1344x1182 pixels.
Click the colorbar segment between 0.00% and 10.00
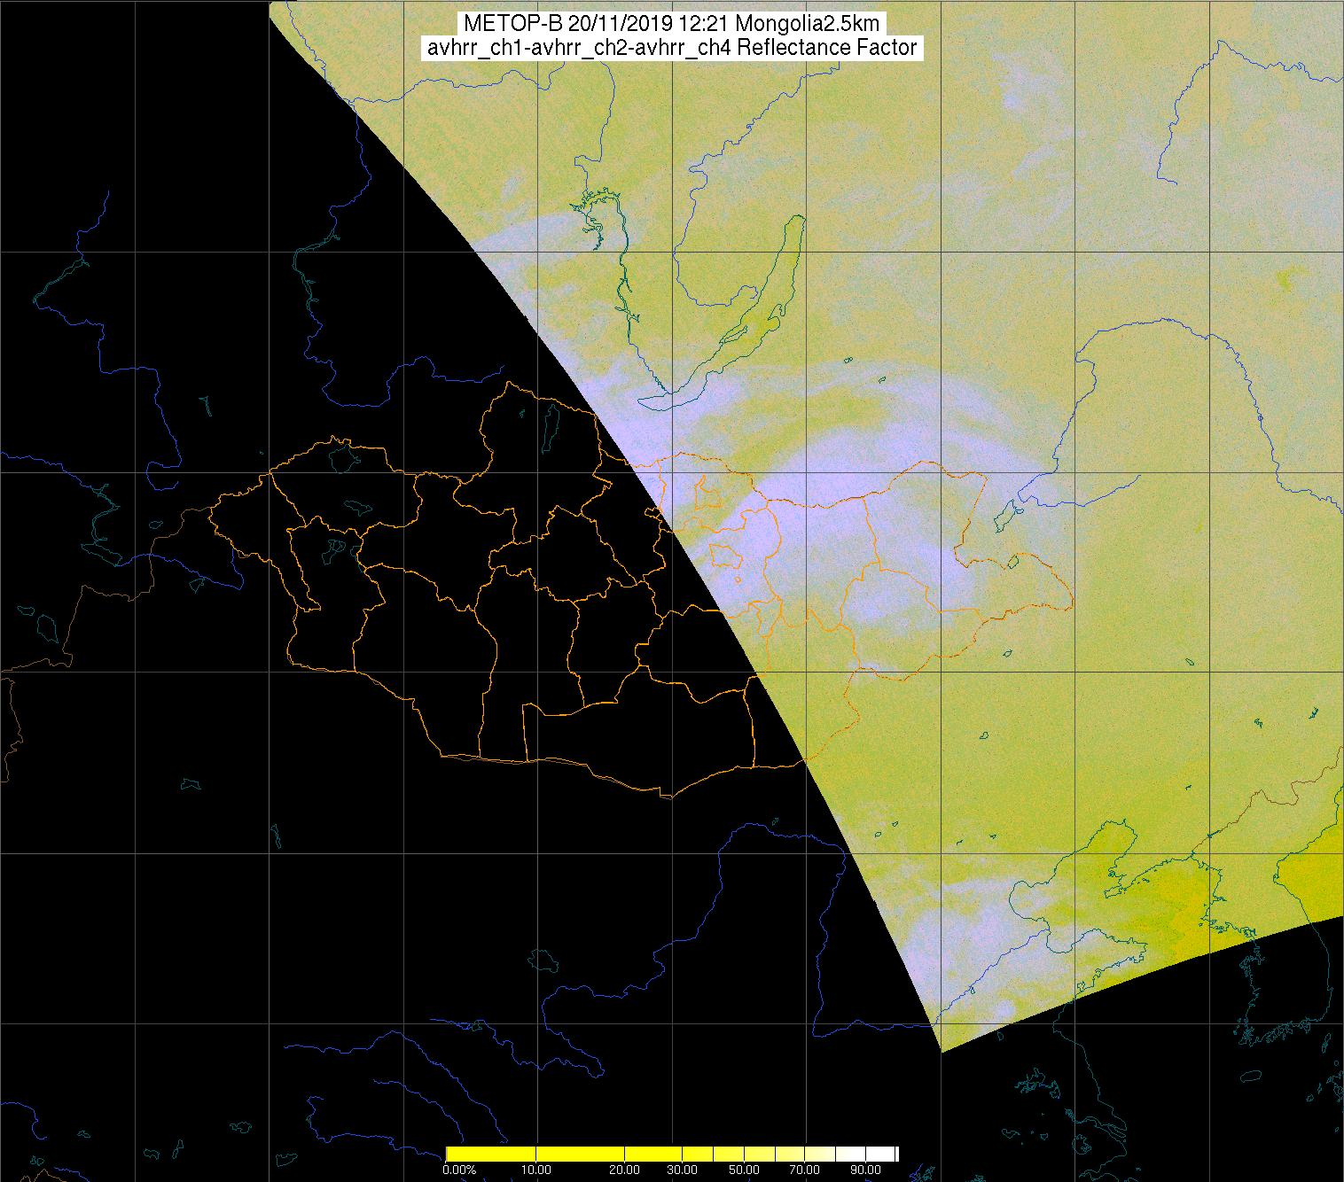[x=490, y=1154]
